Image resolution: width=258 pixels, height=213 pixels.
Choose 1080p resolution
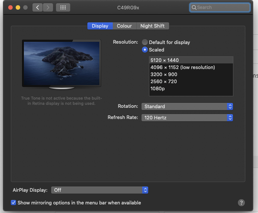click(191, 88)
